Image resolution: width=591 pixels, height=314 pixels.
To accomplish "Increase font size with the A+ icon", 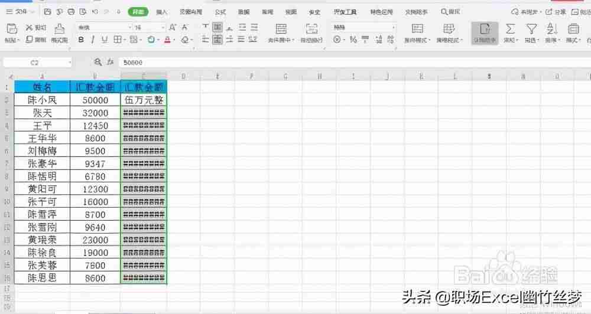I will pos(172,28).
